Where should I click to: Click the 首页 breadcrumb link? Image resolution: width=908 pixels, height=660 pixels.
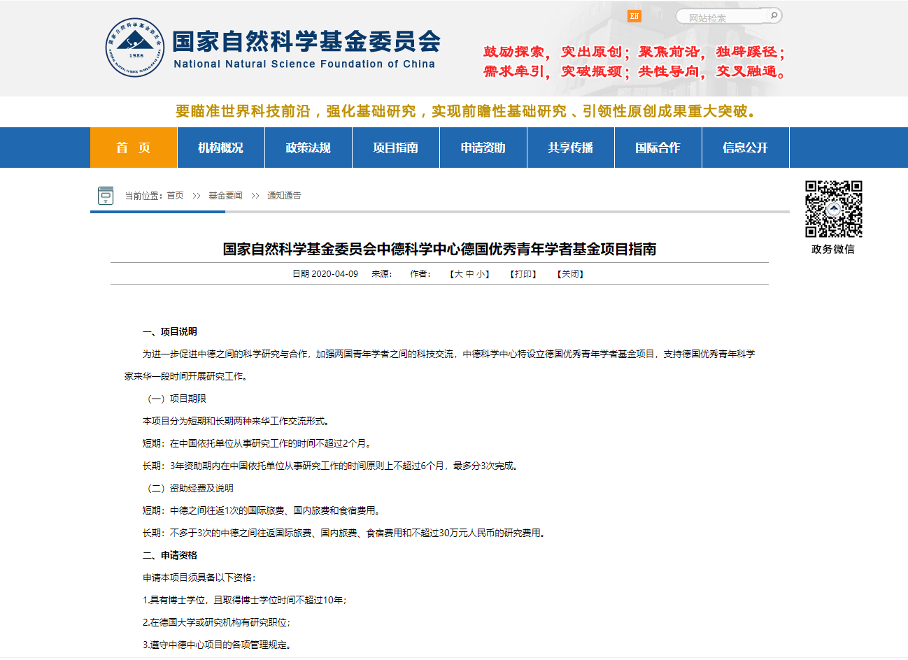point(175,196)
